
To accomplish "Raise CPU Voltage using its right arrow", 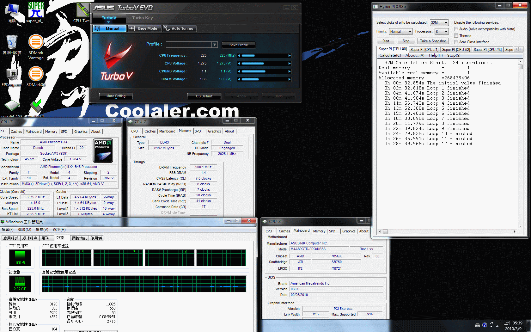I will pyautogui.click(x=290, y=64).
